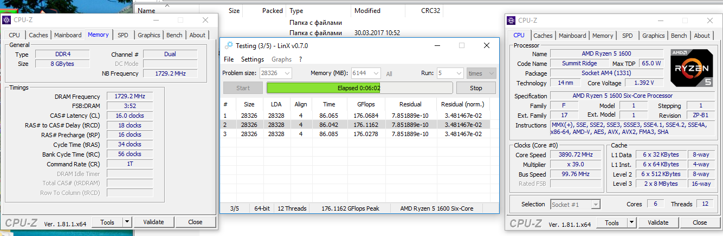The image size is (723, 236).
Task: Show the About tab in the left CPU-Z window
Action: click(197, 35)
